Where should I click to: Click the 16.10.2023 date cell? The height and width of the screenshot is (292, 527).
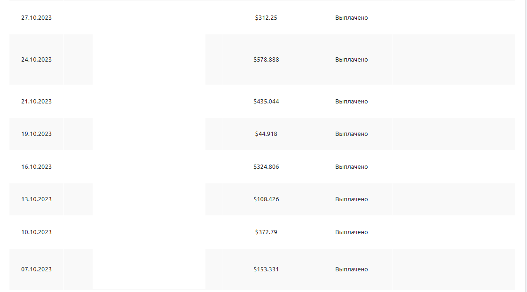(36, 167)
